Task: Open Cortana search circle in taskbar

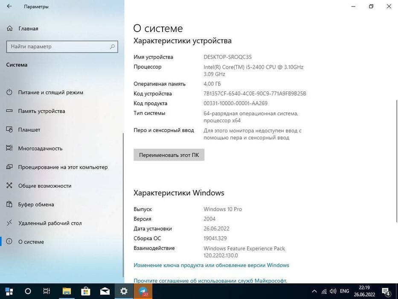Action: (x=28, y=291)
